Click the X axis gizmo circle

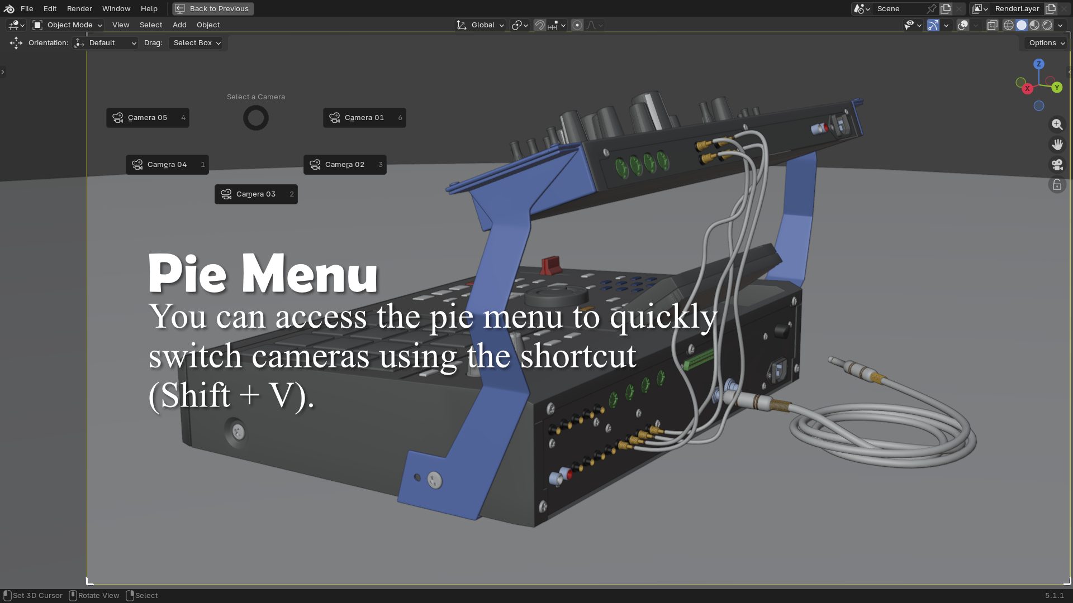click(x=1027, y=89)
